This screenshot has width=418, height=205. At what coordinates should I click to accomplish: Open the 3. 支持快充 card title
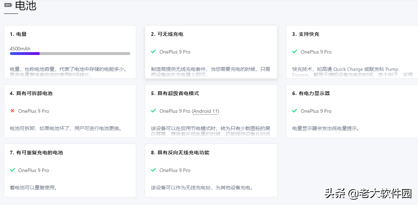306,34
